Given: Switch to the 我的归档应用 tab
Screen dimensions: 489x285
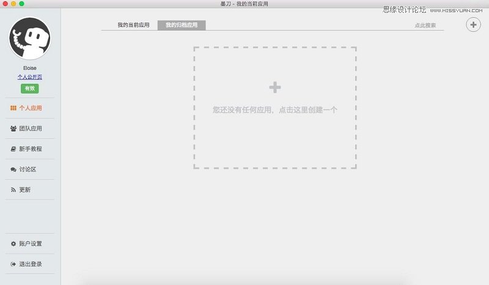Looking at the screenshot, I should pos(182,25).
